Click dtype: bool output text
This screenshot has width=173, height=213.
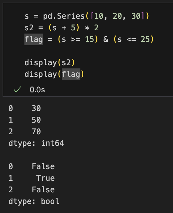coord(34,201)
